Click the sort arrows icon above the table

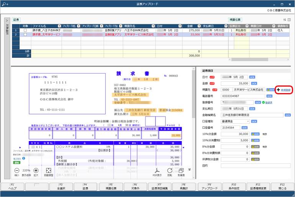285,20
